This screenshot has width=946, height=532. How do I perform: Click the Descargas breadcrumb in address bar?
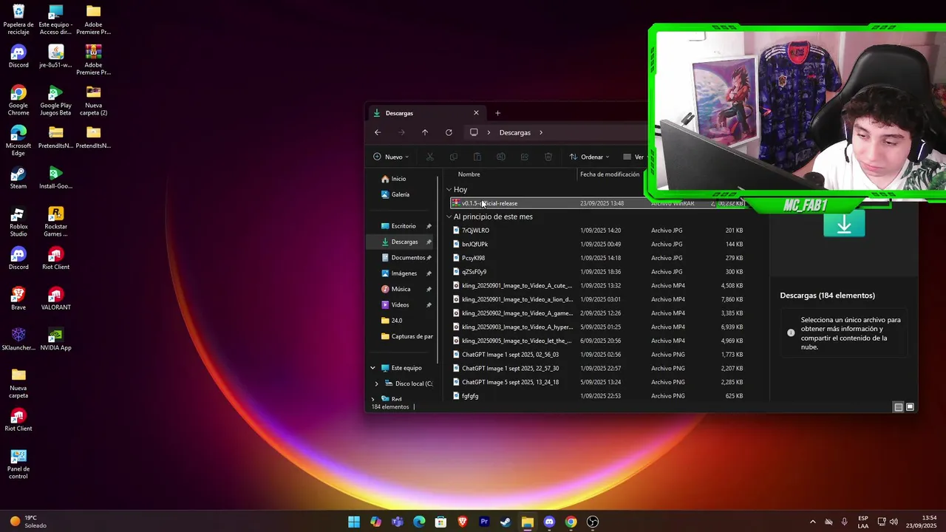(x=515, y=132)
